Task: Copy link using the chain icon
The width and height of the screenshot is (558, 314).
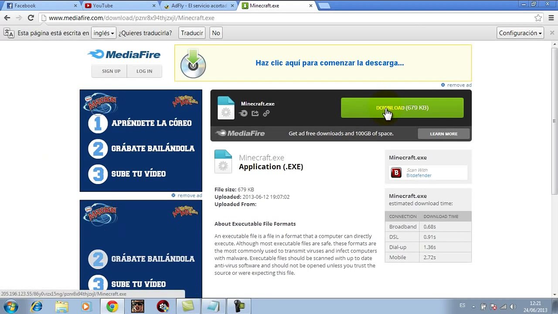Action: (x=266, y=113)
